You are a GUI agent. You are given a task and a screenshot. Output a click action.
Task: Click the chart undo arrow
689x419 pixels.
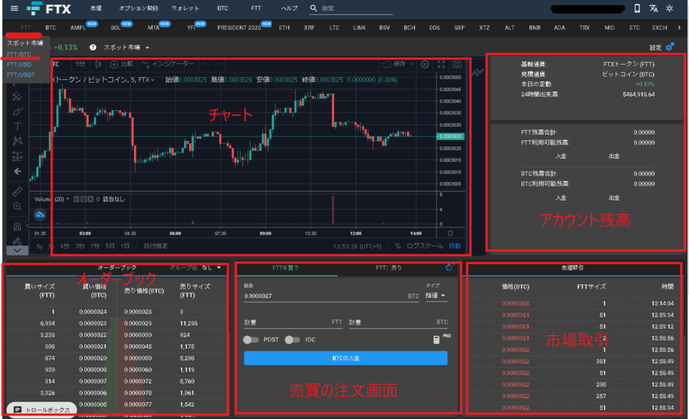tap(206, 64)
